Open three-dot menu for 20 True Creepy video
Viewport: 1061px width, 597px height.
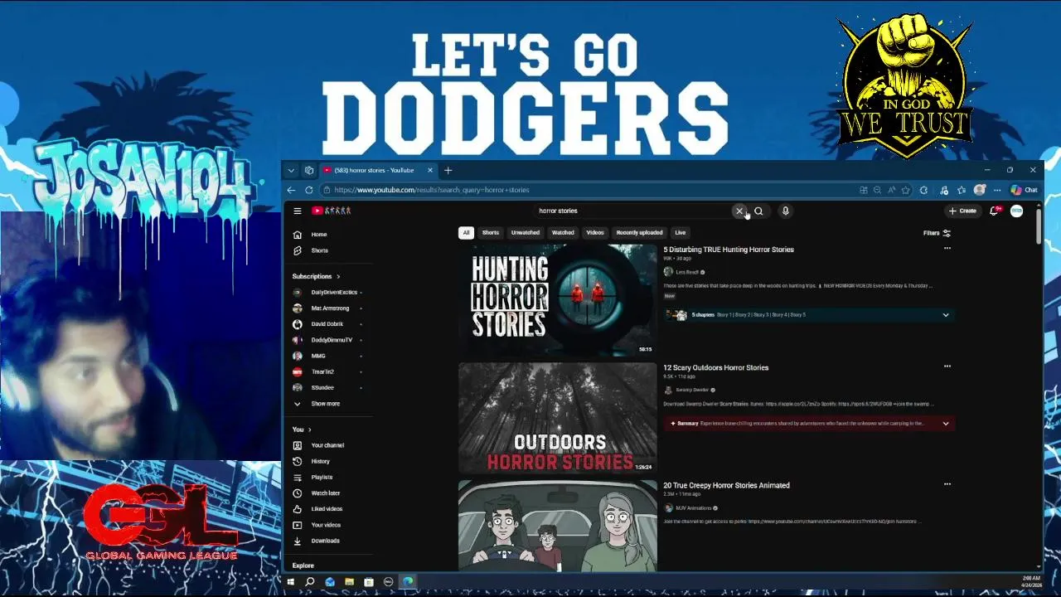tap(947, 483)
